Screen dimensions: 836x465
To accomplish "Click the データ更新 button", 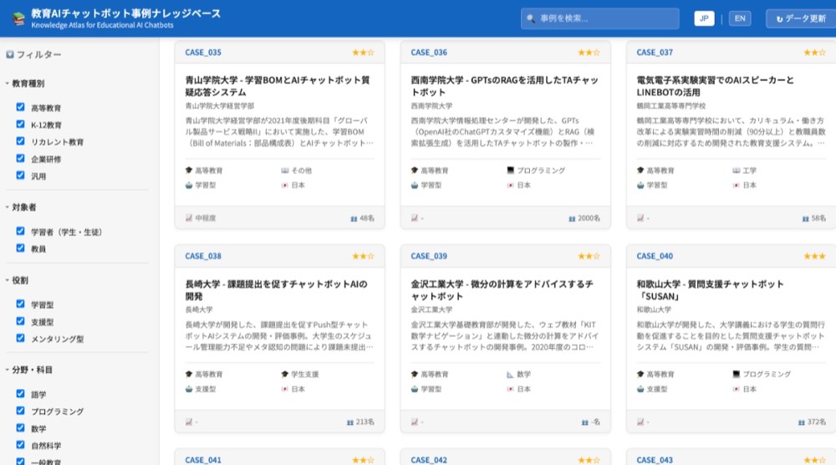I will [801, 18].
